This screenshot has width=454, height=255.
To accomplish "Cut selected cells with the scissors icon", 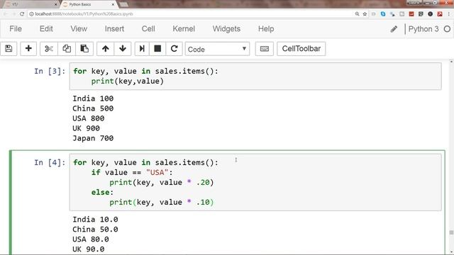I will click(x=49, y=49).
